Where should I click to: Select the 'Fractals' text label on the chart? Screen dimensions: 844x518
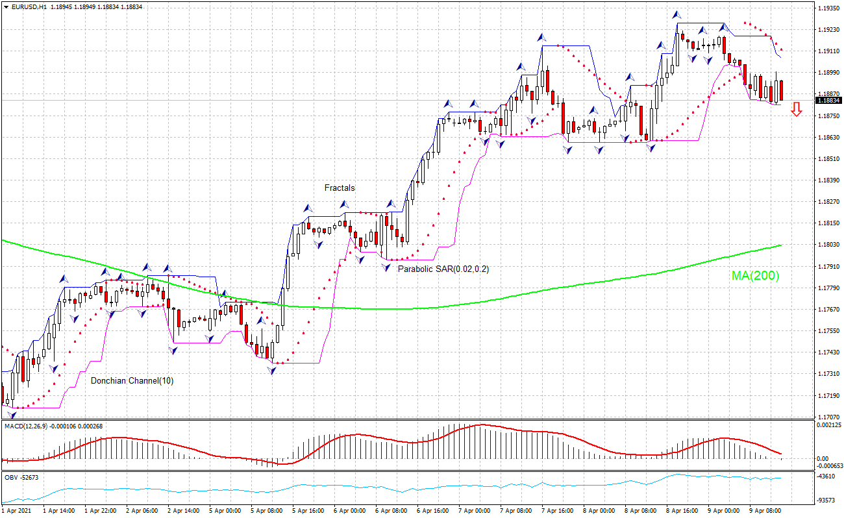coord(339,188)
